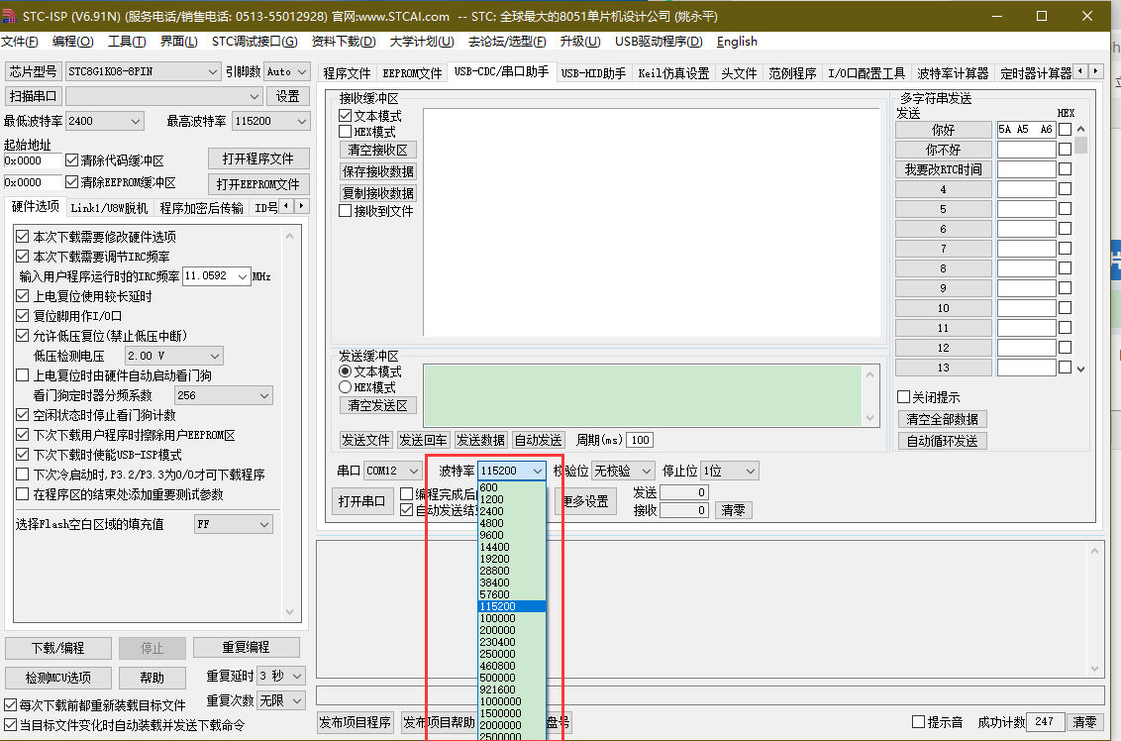
Task: Select 9600 in the baud rate list
Action: point(511,535)
